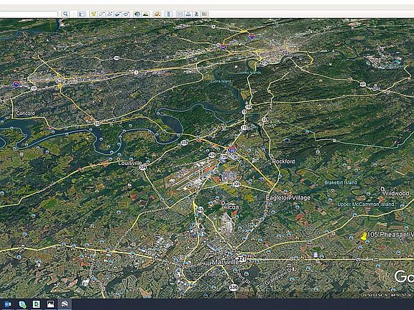Click the Concord place label
This screenshot has height=310, width=414.
pos(25,113)
